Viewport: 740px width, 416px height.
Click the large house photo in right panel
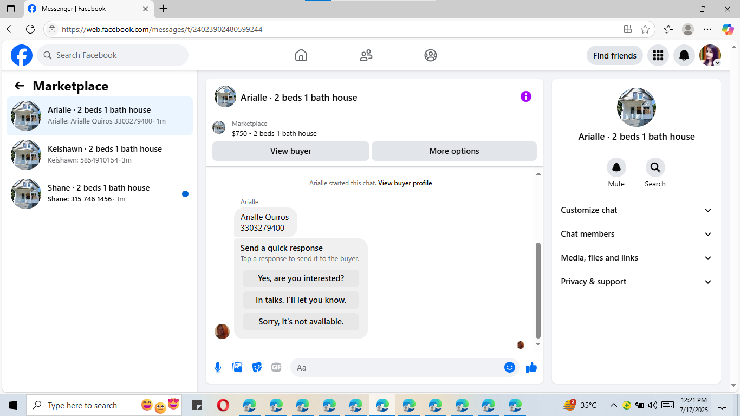[637, 107]
